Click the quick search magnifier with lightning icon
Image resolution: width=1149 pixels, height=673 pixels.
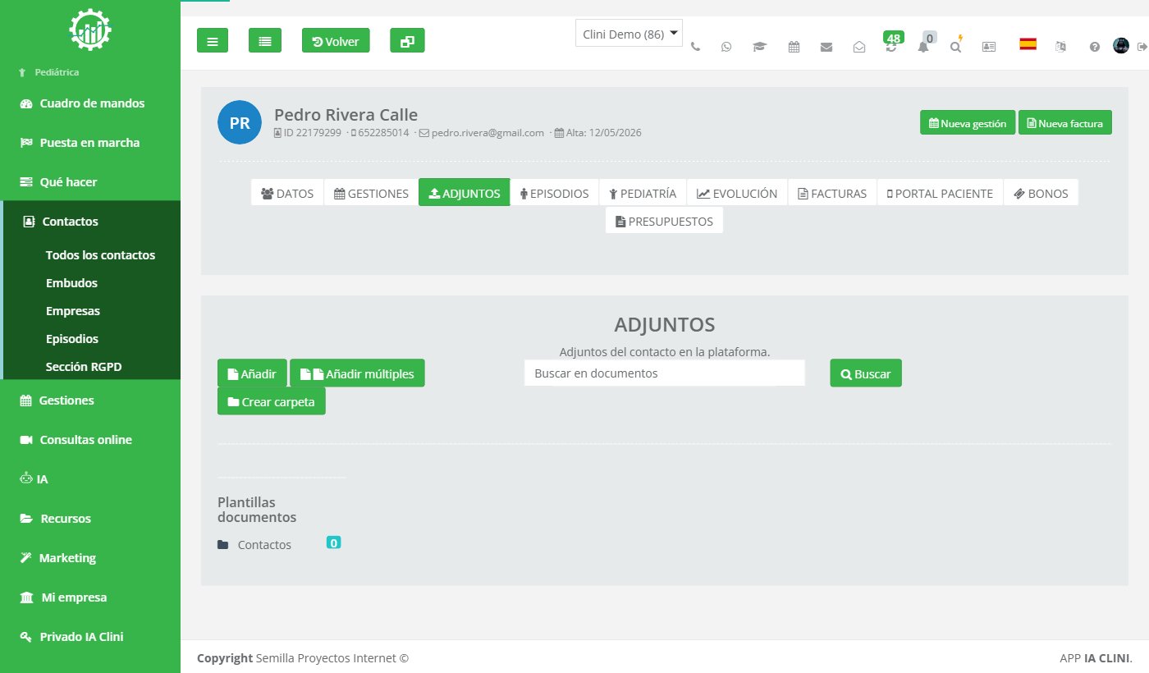[956, 45]
